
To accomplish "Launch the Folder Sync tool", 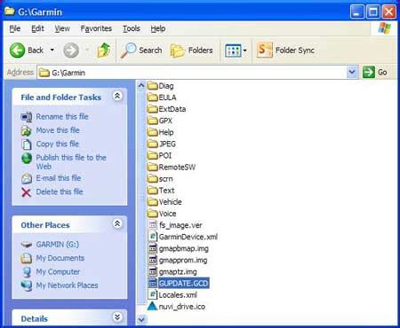I will [x=285, y=51].
